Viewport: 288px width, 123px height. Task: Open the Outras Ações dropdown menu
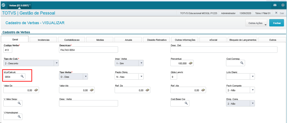coord(256,23)
